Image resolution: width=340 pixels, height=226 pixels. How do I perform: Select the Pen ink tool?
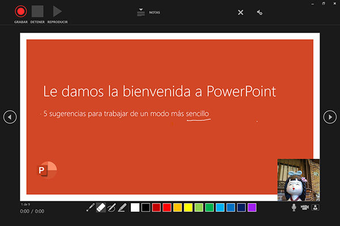click(x=112, y=207)
